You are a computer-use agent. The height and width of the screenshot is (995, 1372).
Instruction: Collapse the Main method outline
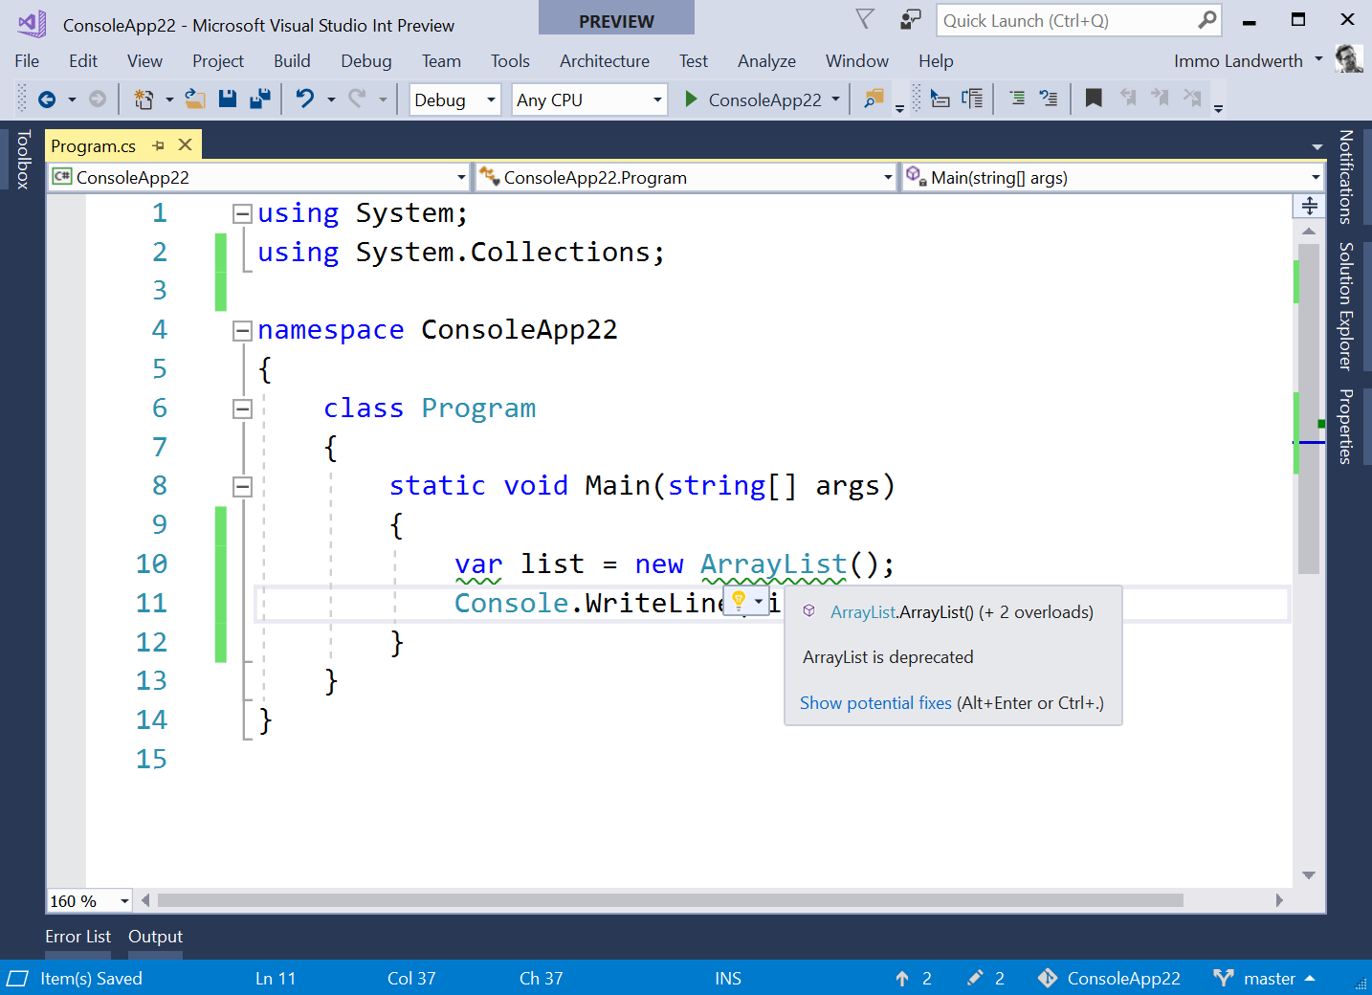tap(243, 487)
